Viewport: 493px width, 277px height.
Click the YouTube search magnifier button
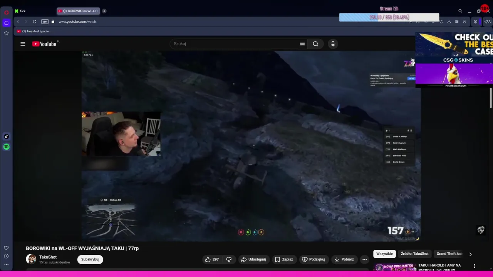(x=315, y=44)
